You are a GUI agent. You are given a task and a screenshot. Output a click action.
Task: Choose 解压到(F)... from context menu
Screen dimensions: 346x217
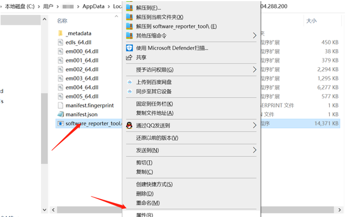[148, 8]
